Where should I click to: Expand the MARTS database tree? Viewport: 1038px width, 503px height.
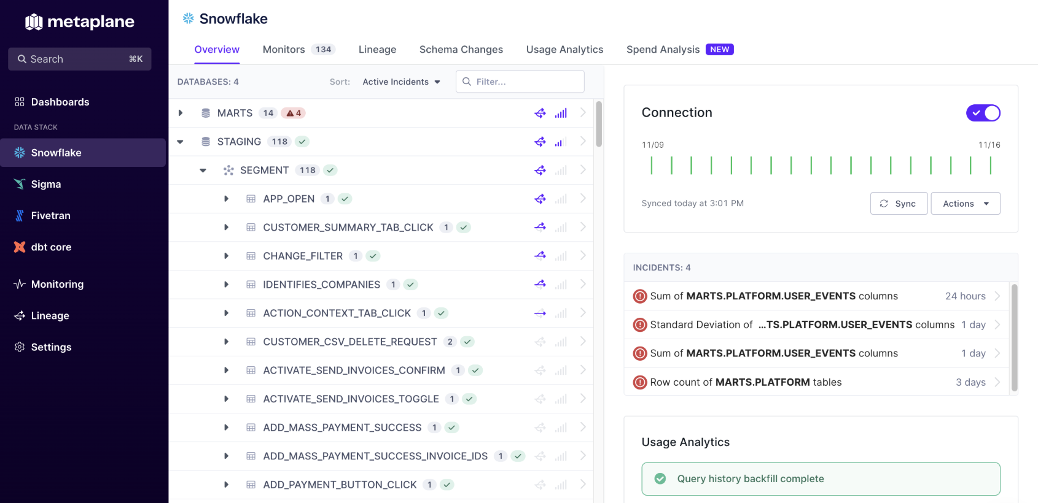point(180,113)
